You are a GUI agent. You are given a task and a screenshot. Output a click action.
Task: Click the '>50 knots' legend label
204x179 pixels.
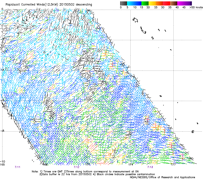[196, 7]
